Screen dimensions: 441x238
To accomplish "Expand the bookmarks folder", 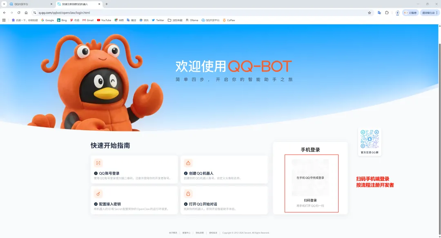I will click(x=175, y=20).
